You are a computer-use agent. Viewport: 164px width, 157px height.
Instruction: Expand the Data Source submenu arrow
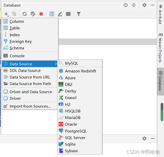point(56,64)
